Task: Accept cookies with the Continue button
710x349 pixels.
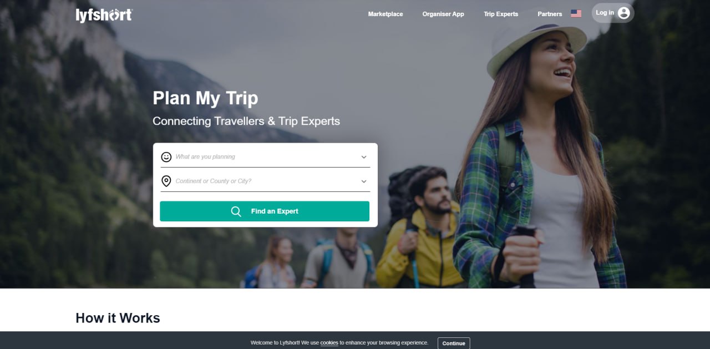Action: tap(454, 343)
